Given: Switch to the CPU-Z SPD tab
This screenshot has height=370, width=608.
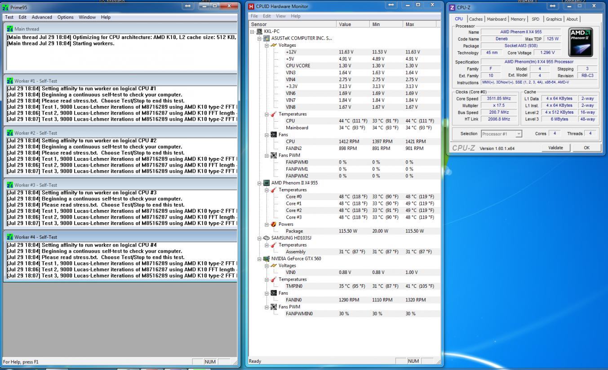Looking at the screenshot, I should [536, 19].
